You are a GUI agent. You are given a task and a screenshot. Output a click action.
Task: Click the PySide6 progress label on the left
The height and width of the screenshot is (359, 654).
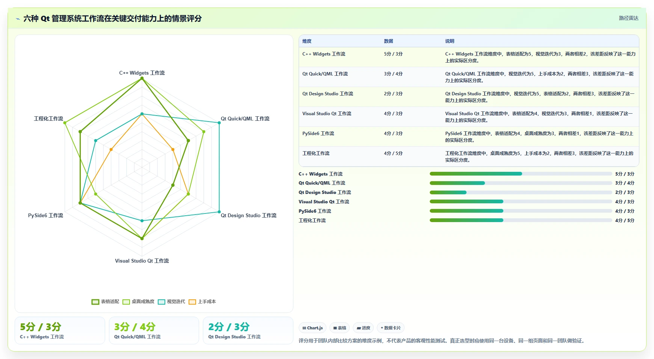[315, 211]
